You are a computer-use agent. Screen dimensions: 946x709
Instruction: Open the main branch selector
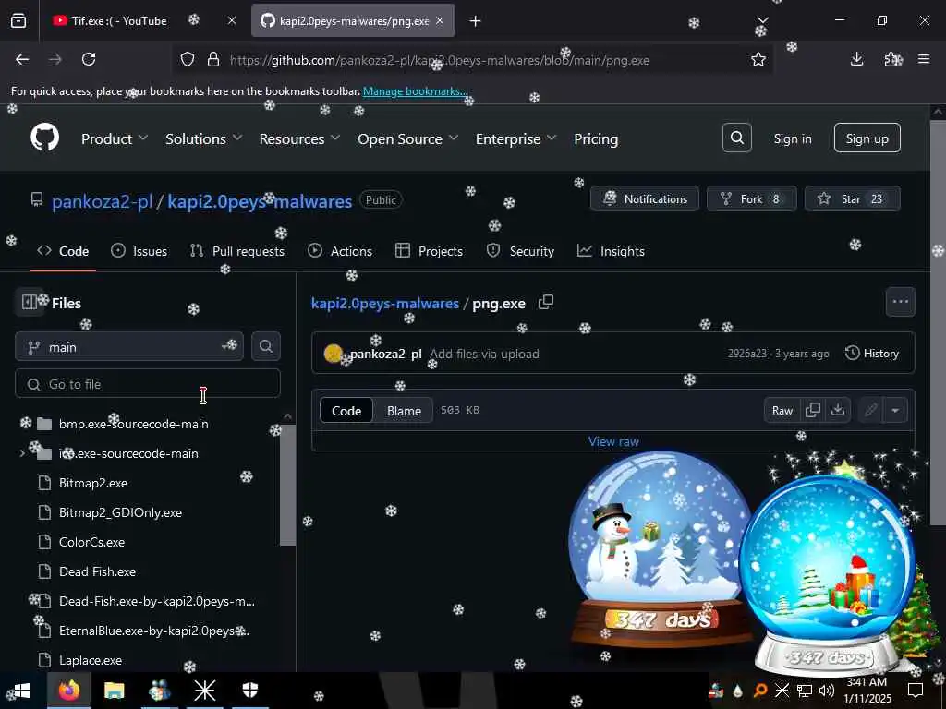[x=129, y=347]
